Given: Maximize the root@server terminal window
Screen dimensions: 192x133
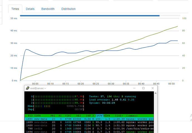Looking at the screenshot, I should pyautogui.click(x=143, y=88).
